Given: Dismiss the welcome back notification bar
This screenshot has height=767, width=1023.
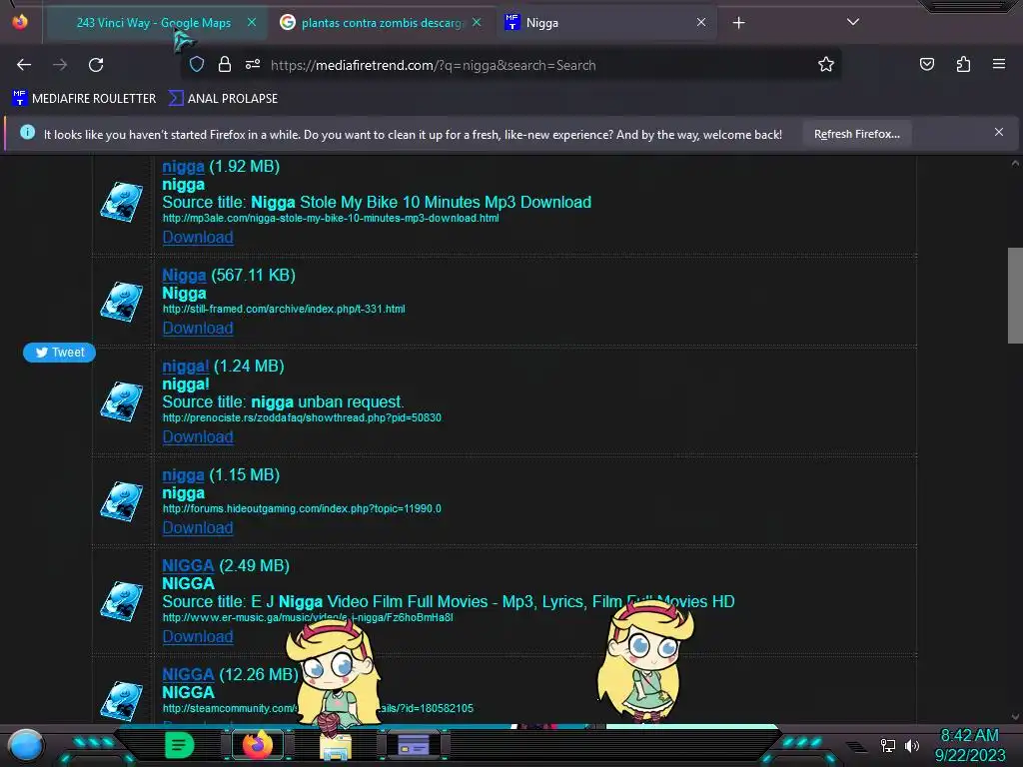Looking at the screenshot, I should tap(999, 133).
